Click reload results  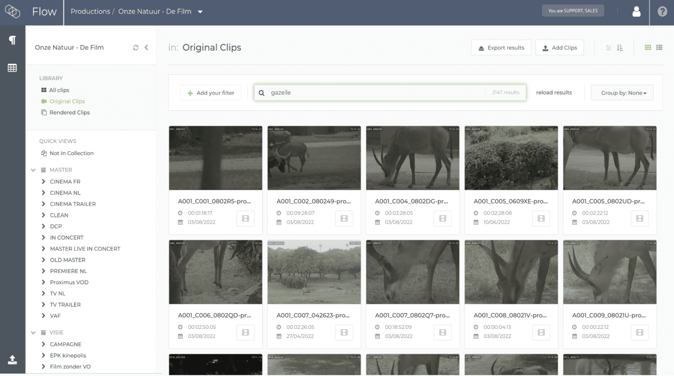tap(554, 92)
